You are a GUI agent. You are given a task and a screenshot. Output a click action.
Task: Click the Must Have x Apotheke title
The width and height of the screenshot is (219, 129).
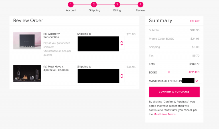(x=56, y=68)
